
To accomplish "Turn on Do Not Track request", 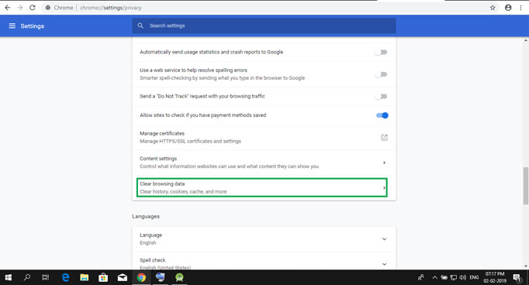I will click(x=381, y=97).
